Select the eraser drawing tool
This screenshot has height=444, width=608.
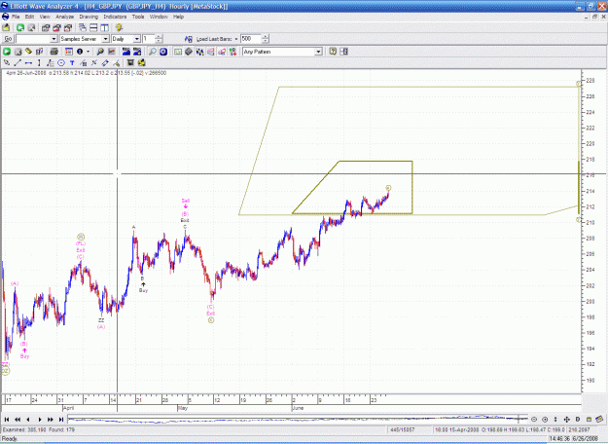[105, 63]
